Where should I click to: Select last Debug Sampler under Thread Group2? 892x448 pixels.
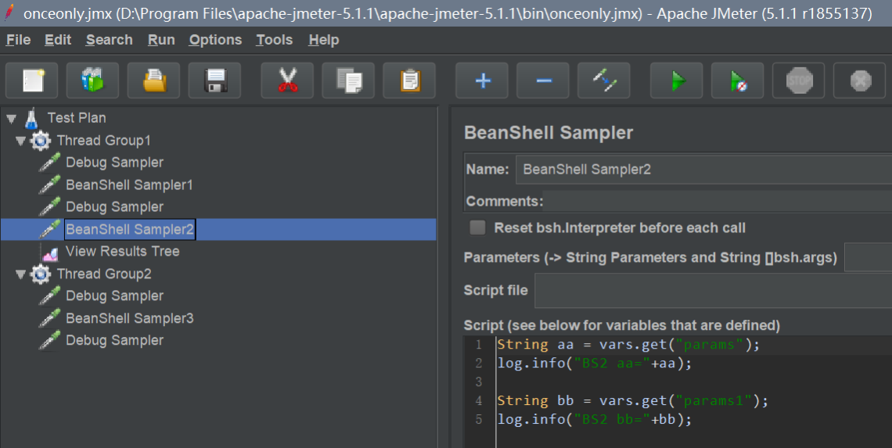[x=114, y=341]
